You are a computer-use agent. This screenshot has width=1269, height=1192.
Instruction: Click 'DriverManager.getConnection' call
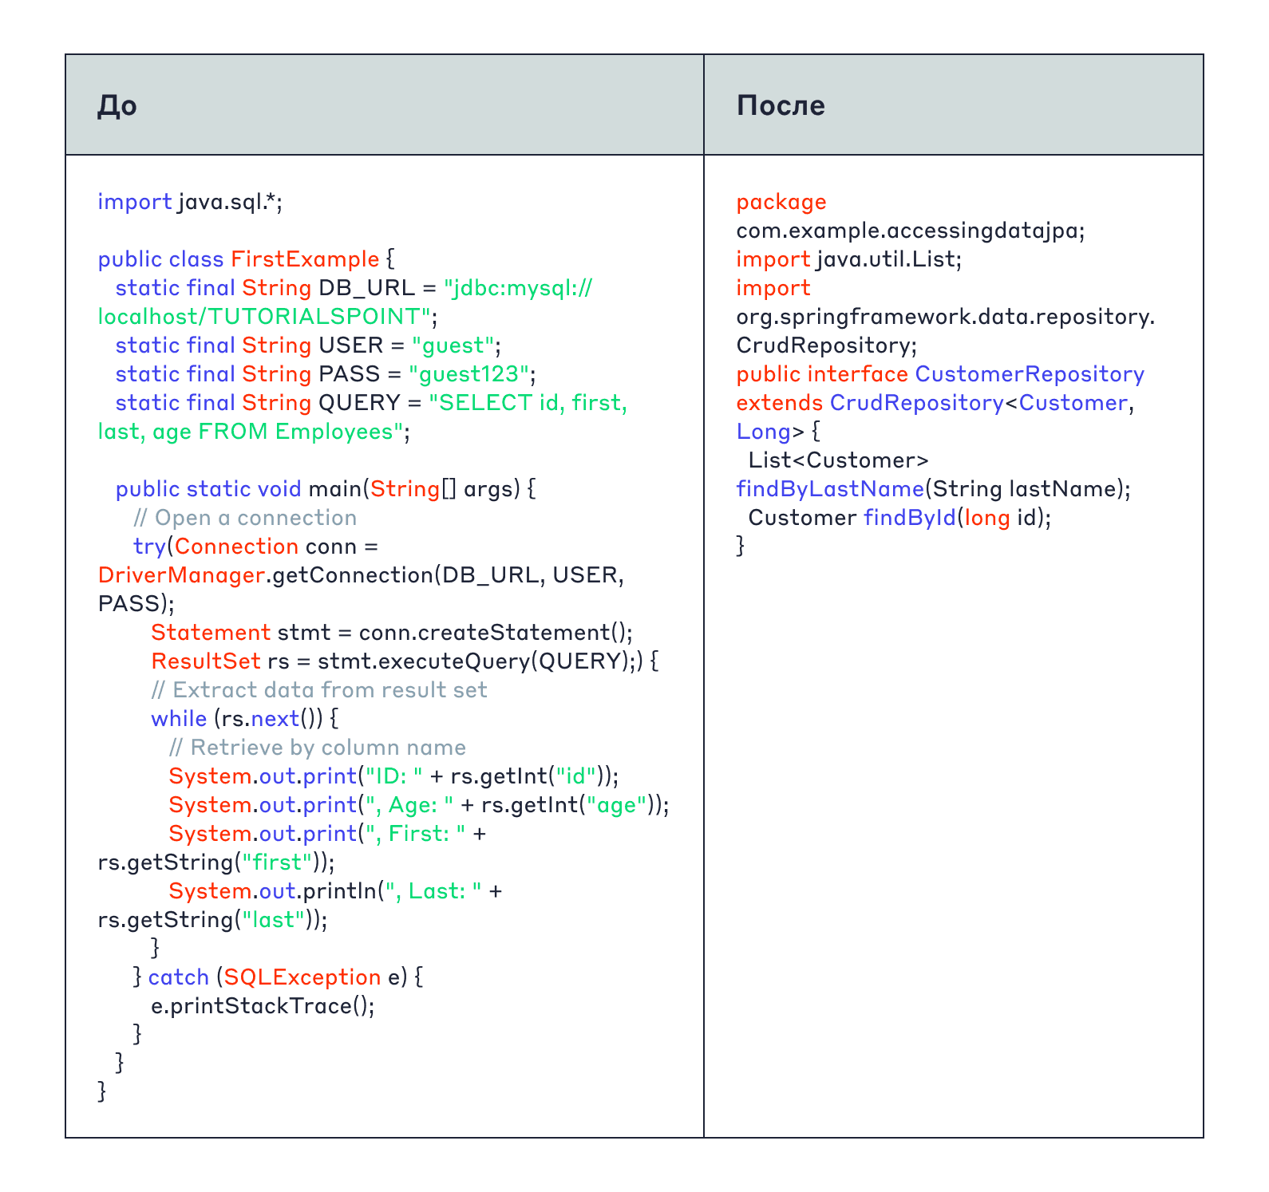(265, 575)
